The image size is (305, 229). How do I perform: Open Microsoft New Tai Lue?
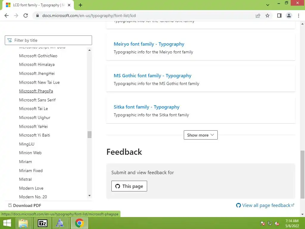pyautogui.click(x=39, y=82)
